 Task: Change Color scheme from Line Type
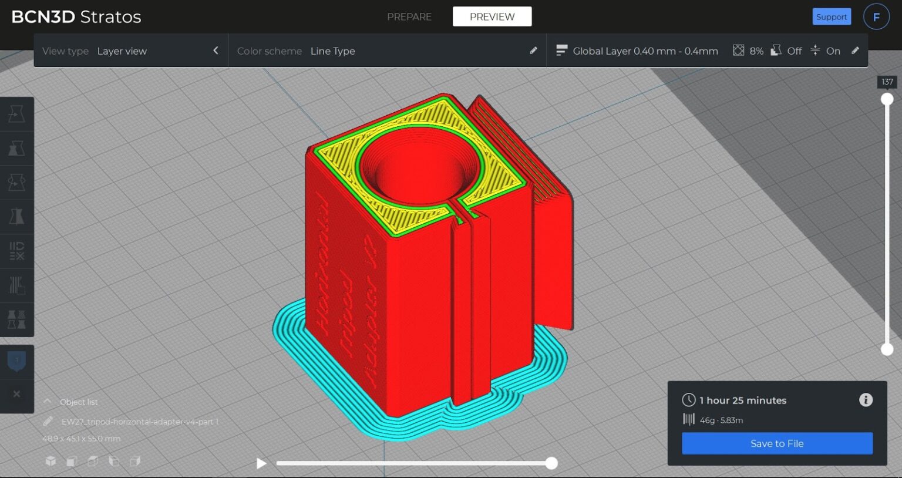[x=333, y=51]
